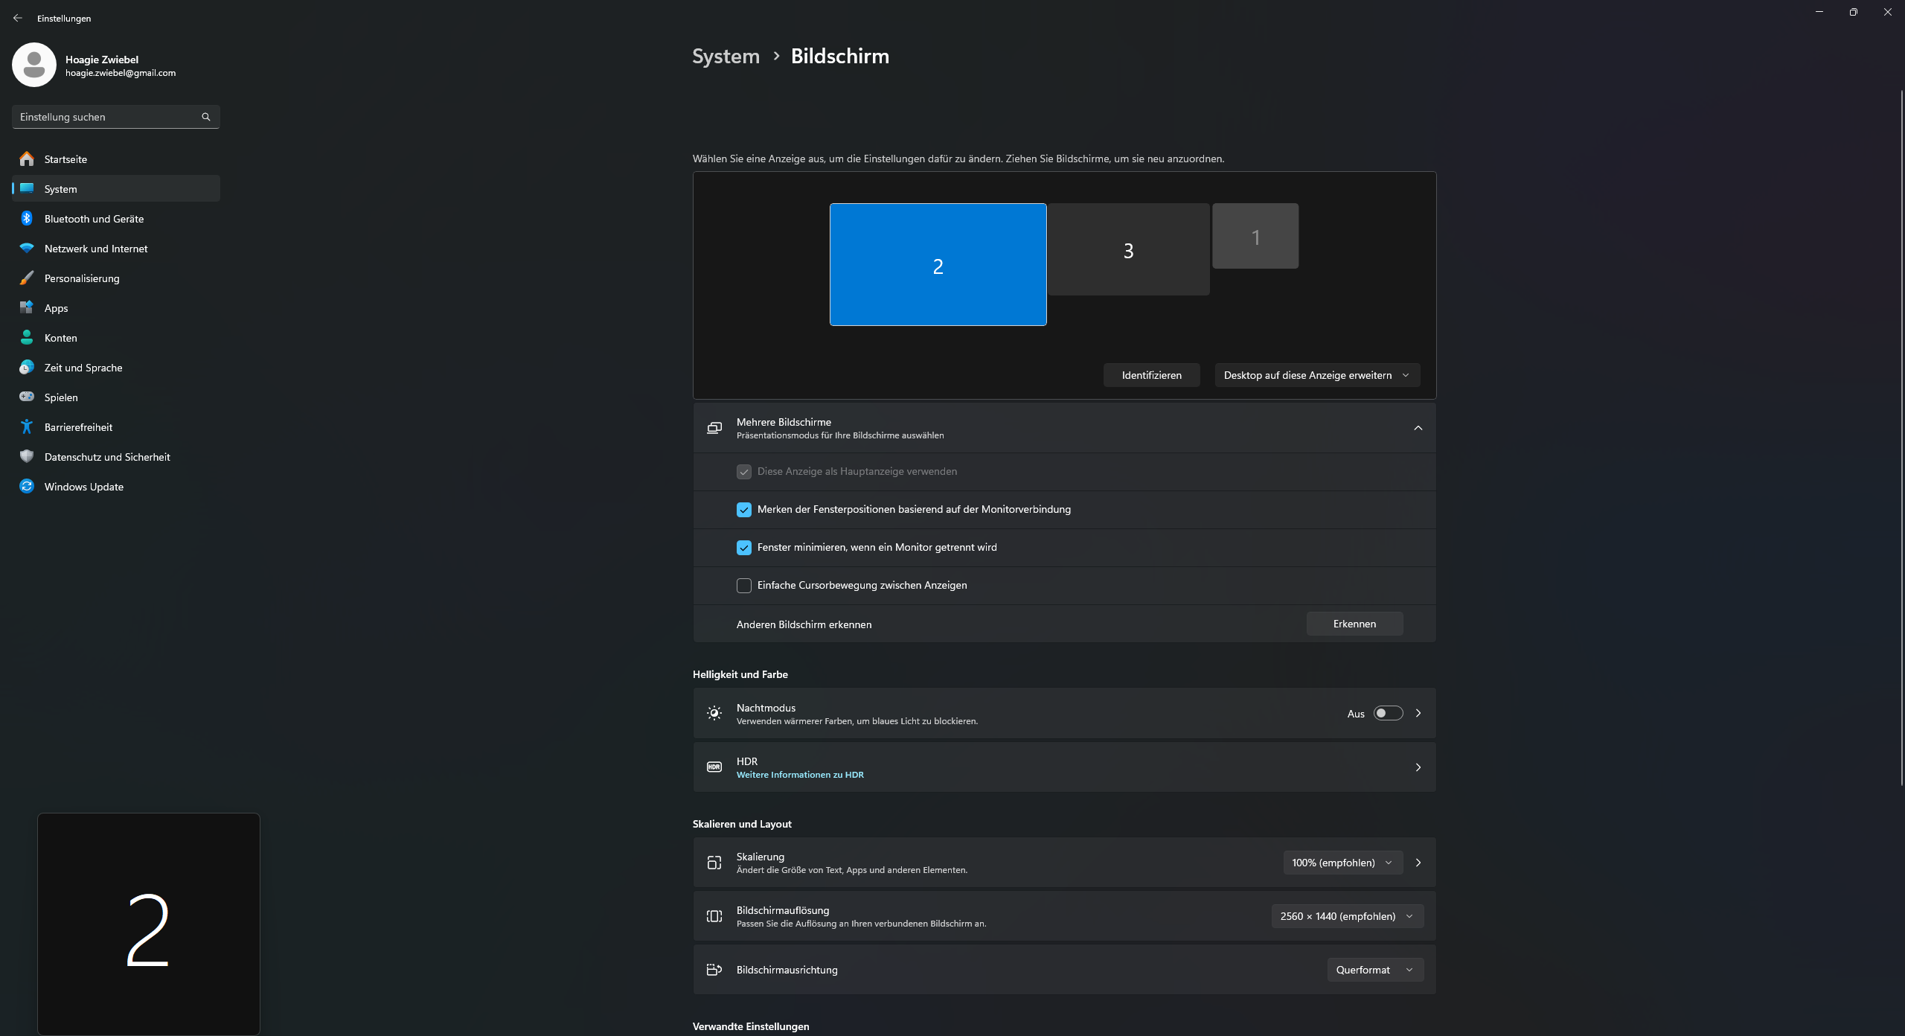The height and width of the screenshot is (1036, 1905).
Task: Uncheck Merken der Fensterpositionen checkbox
Action: tap(743, 510)
